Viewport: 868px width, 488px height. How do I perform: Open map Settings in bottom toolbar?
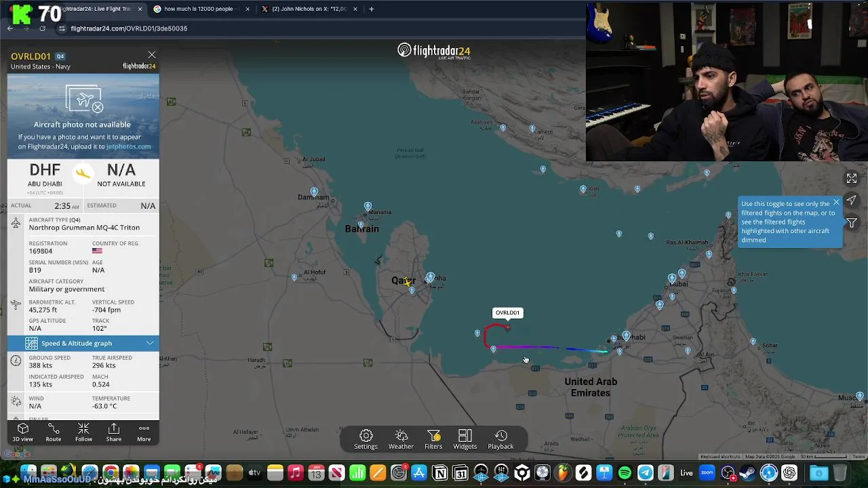366,439
